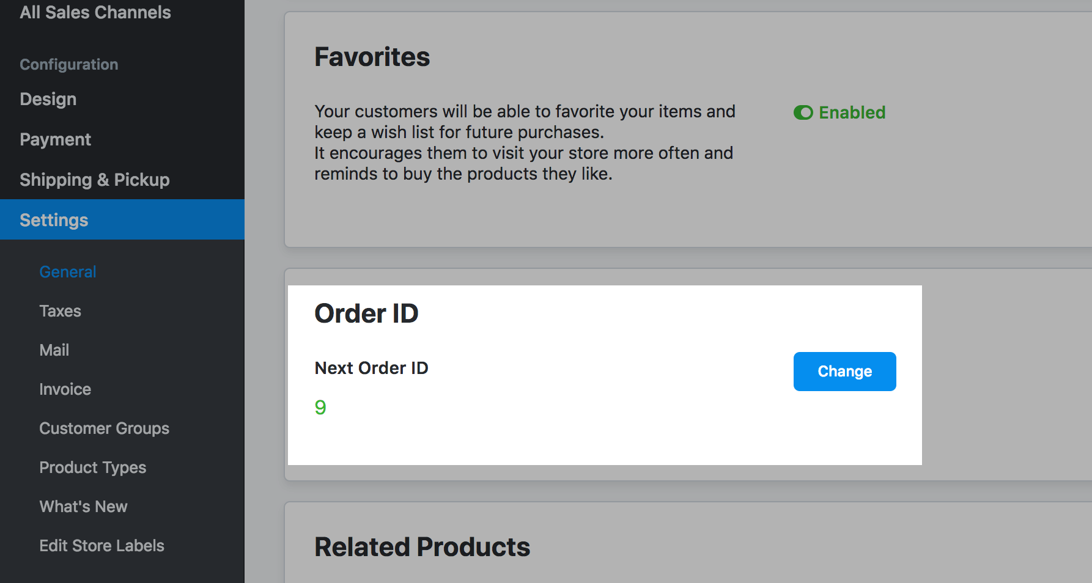Open Customer Groups settings
Viewport: 1092px width, 583px height.
(x=105, y=428)
